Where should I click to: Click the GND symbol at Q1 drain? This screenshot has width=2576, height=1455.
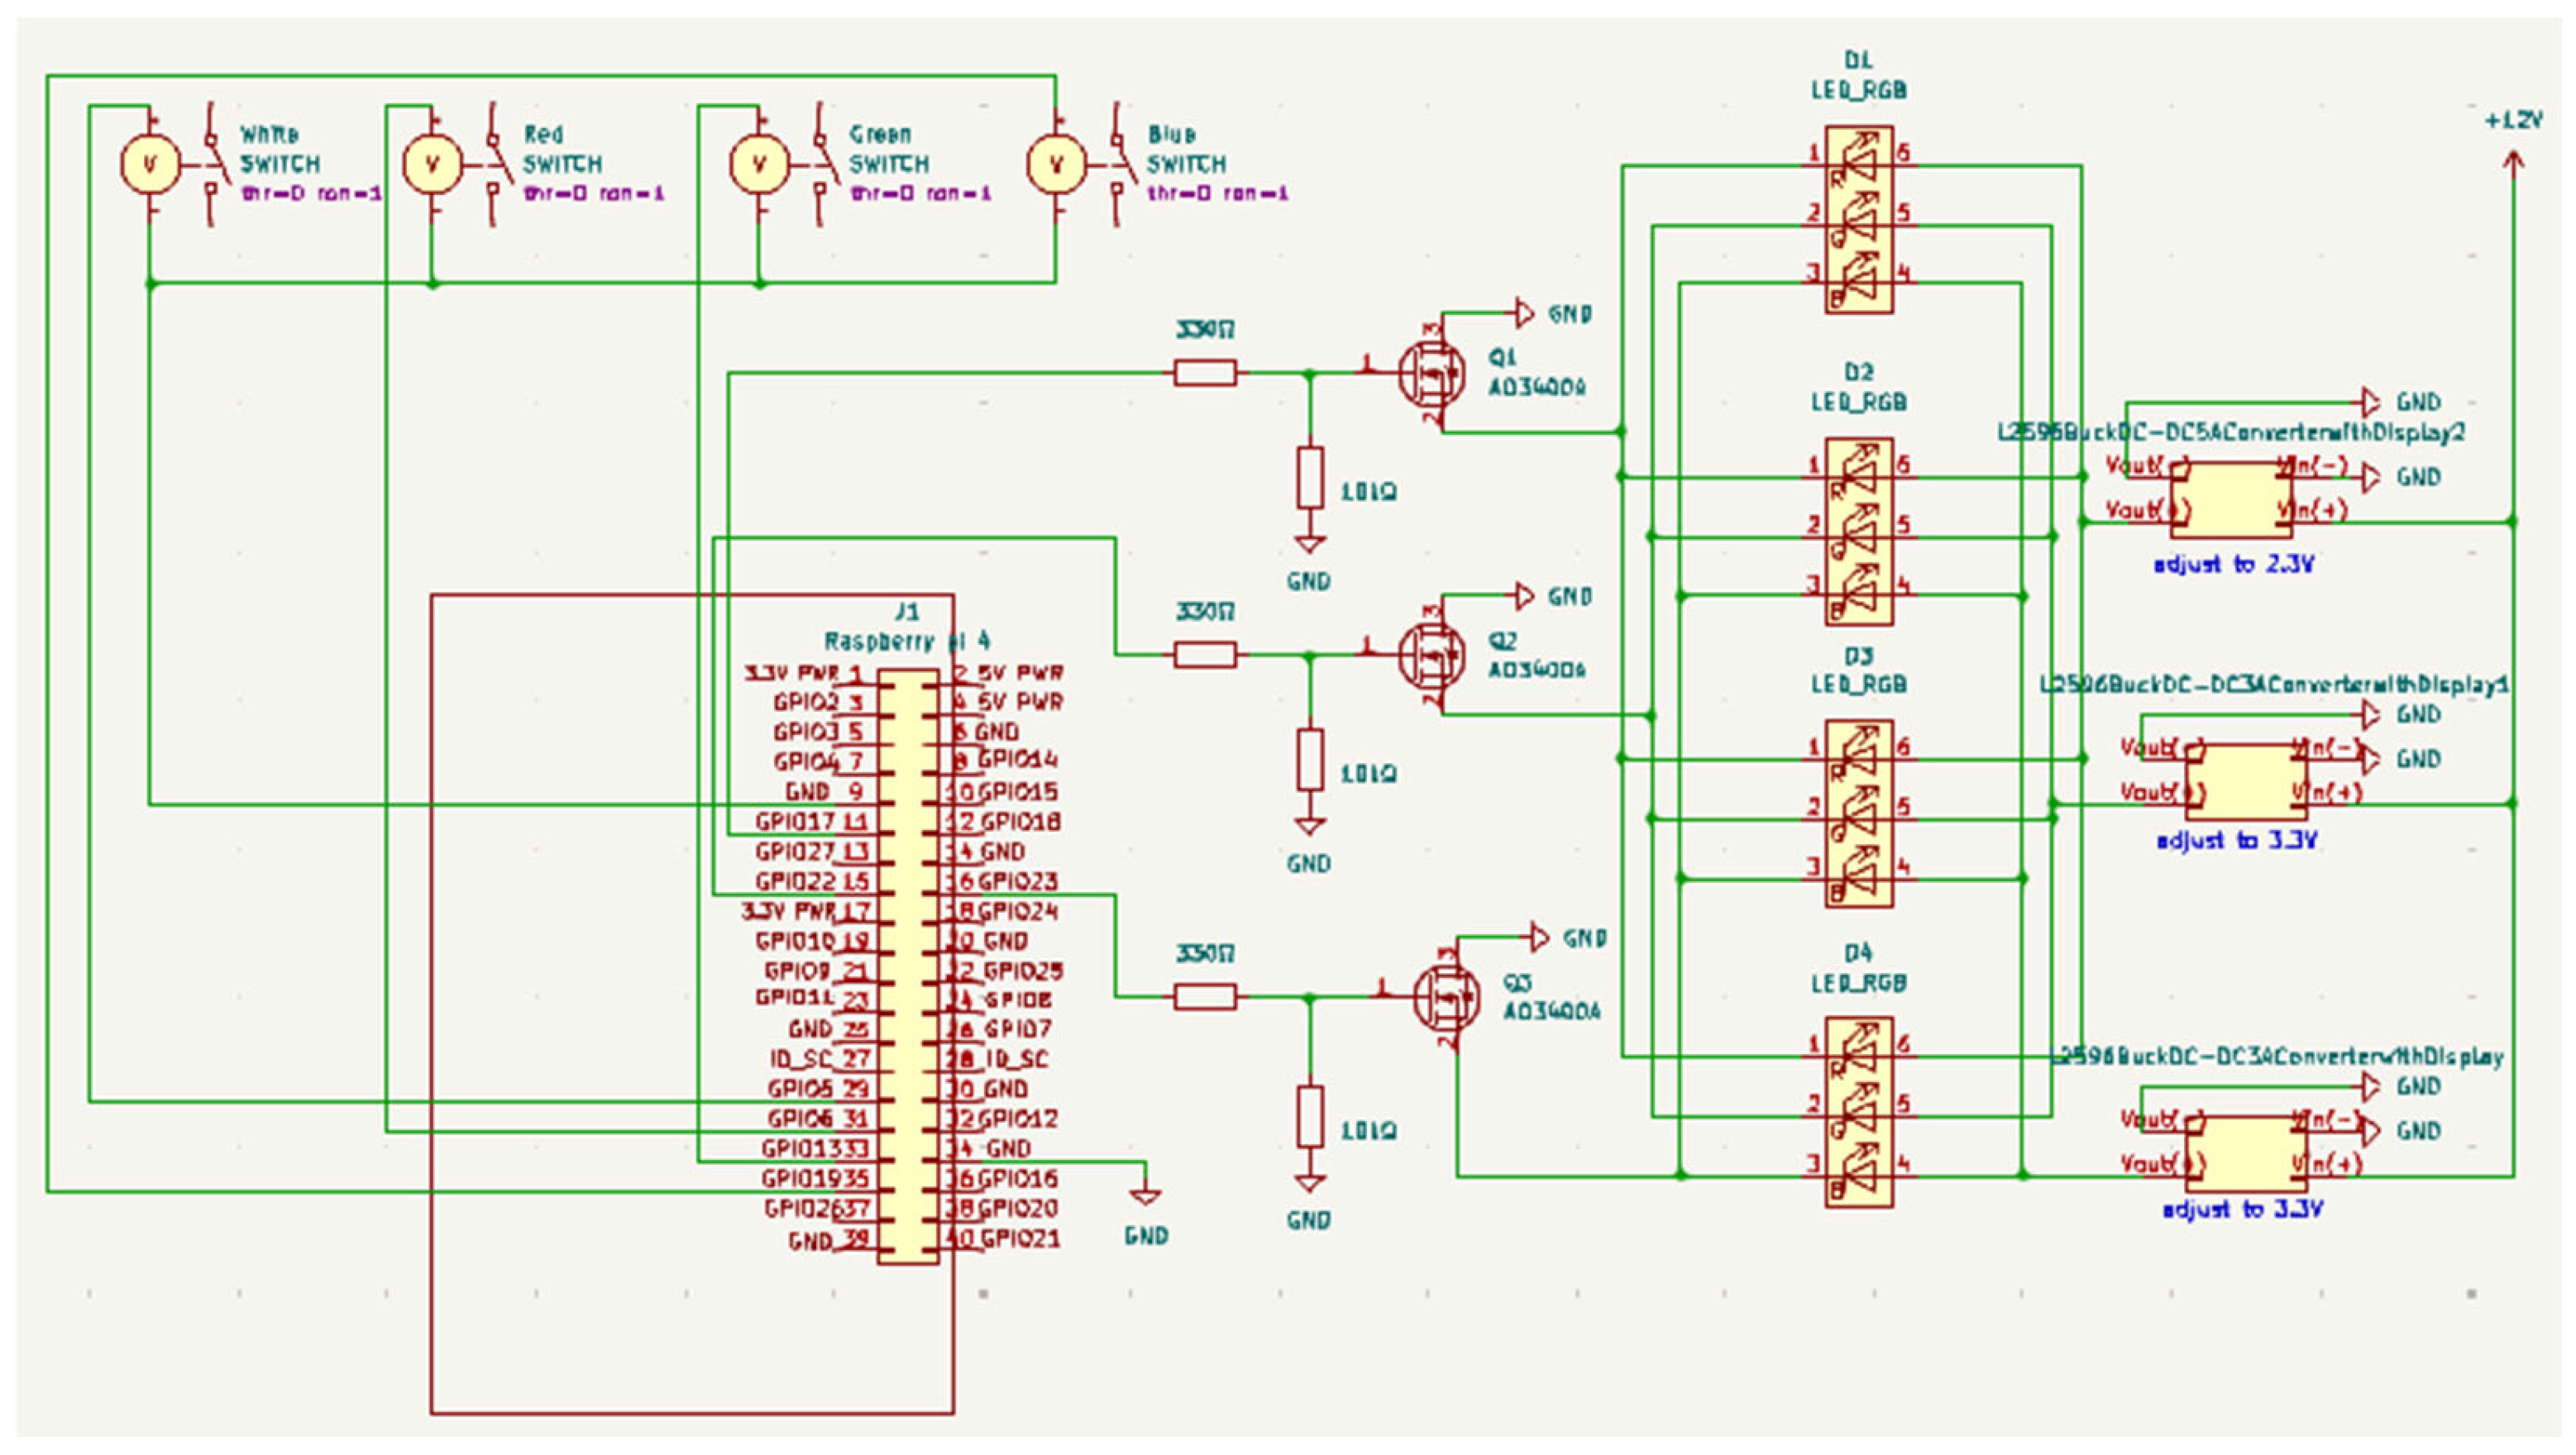[x=1525, y=314]
